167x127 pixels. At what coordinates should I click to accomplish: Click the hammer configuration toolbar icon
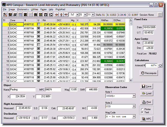[5, 15]
